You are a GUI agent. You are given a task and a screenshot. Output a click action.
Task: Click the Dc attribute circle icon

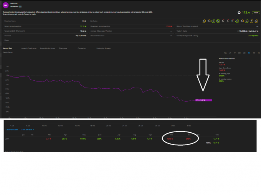click(242, 21)
